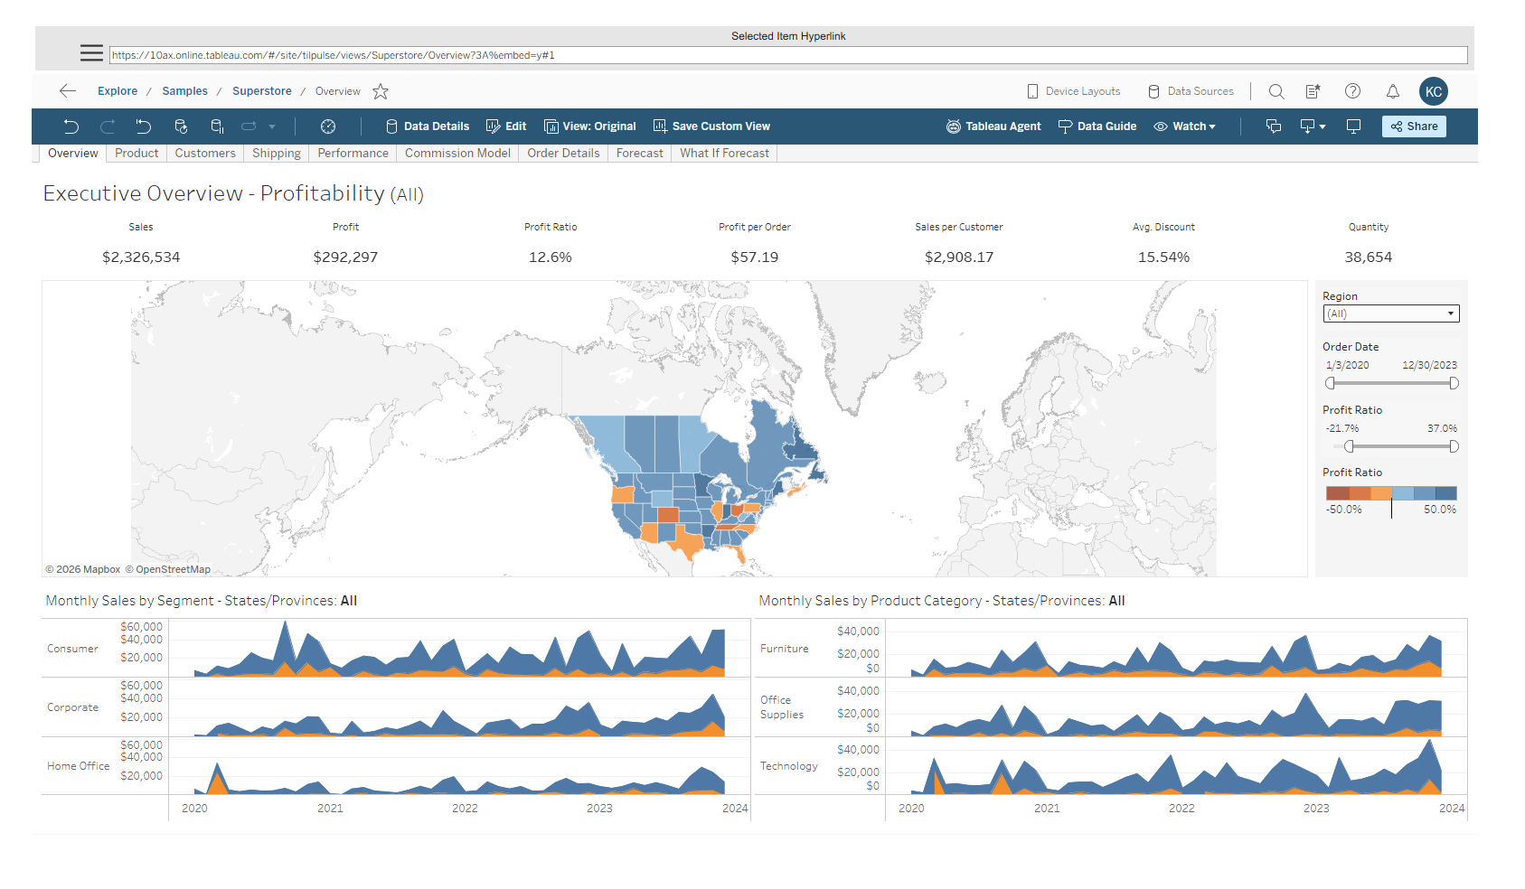Pause automatic updates via the toolbar icon
Image resolution: width=1525 pixels, height=889 pixels.
click(216, 126)
